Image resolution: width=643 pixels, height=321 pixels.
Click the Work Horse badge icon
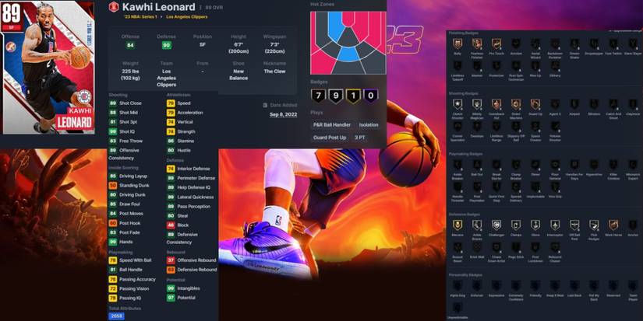(x=613, y=225)
